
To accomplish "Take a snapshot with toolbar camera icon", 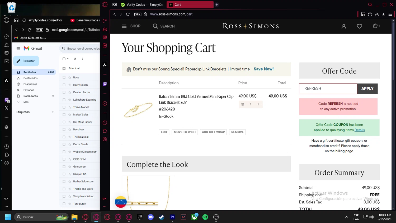I will (x=363, y=14).
